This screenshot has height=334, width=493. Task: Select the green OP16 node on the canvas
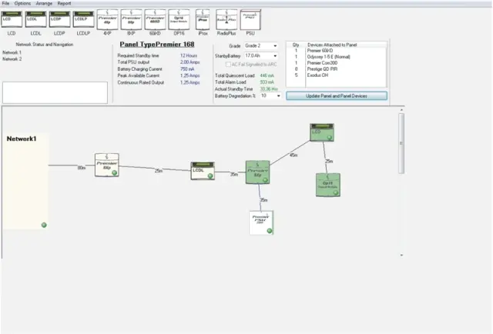328,185
